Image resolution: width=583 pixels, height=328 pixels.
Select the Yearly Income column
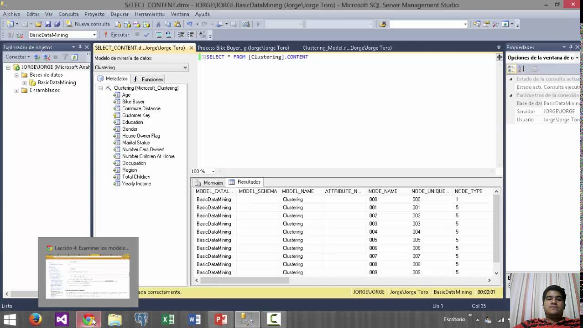136,184
